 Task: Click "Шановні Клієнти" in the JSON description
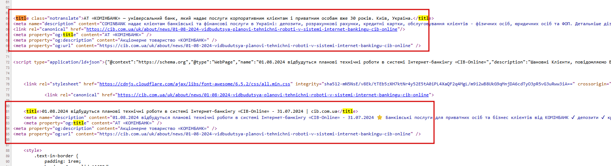pos(551,62)
